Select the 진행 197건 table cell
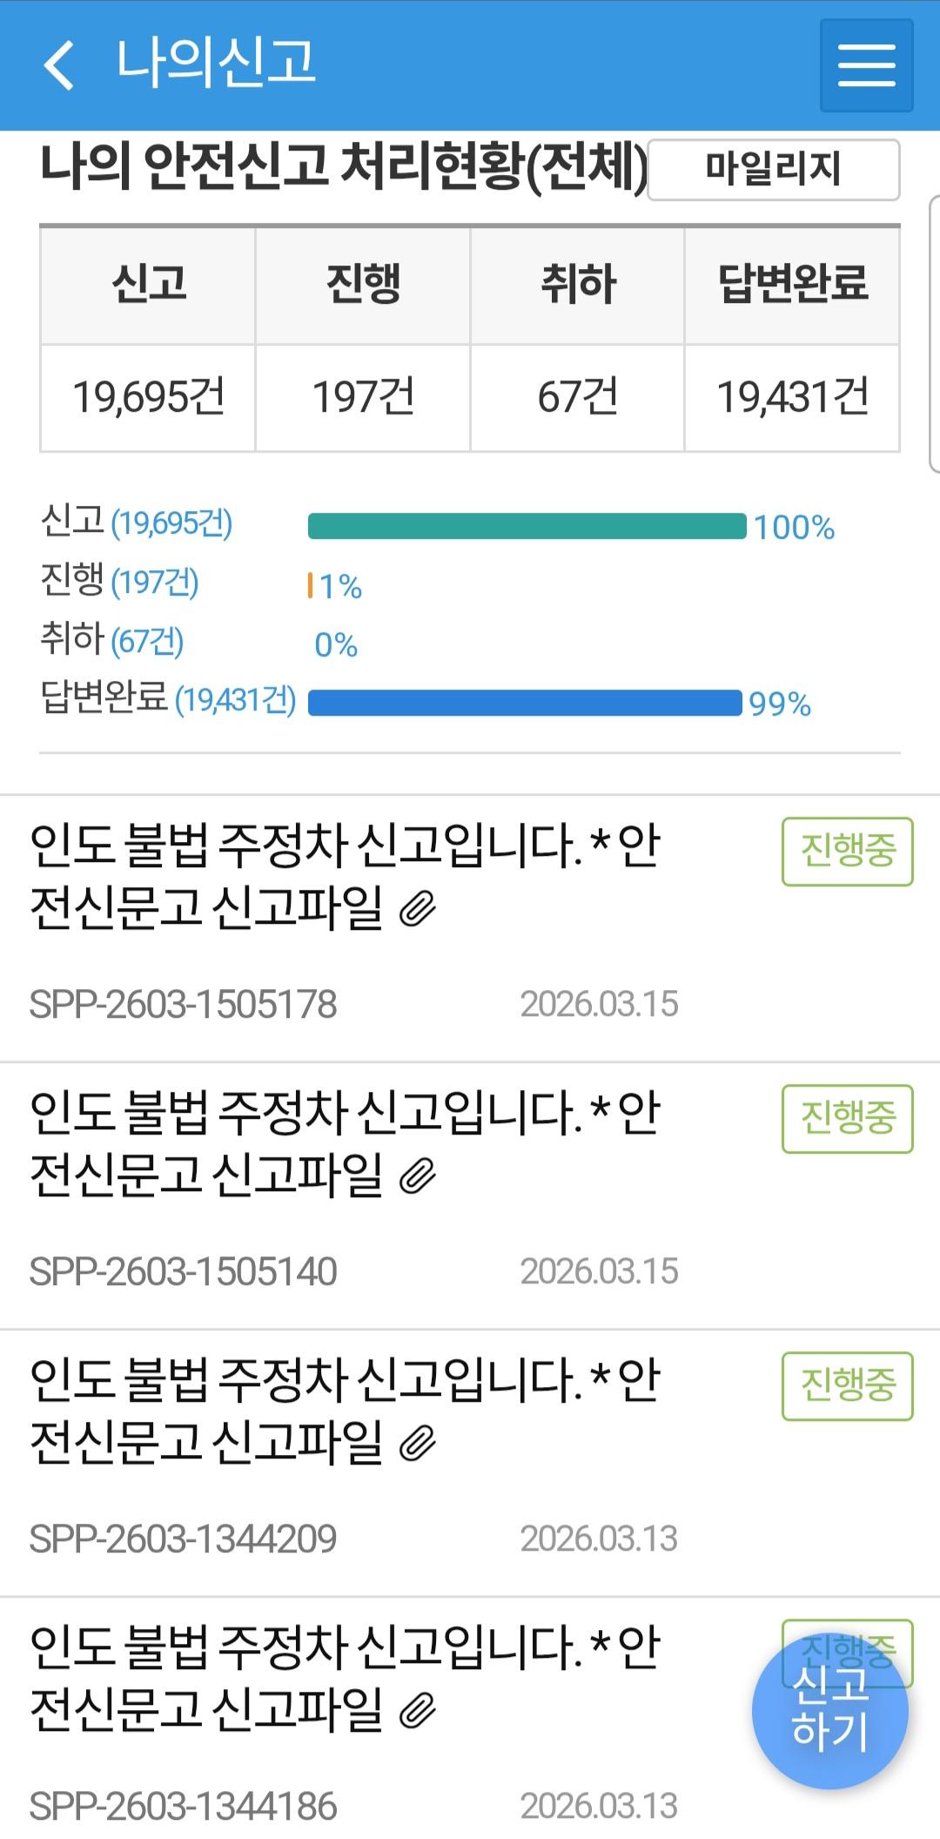Viewport: 940px width, 1839px height. click(x=363, y=397)
